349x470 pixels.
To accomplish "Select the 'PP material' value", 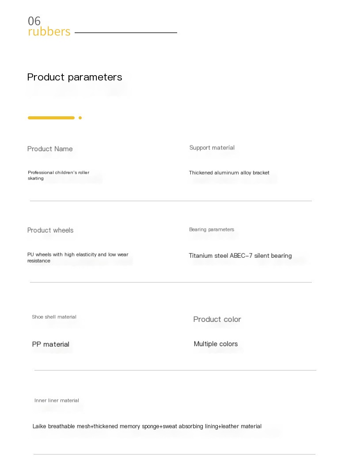I will pyautogui.click(x=51, y=344).
